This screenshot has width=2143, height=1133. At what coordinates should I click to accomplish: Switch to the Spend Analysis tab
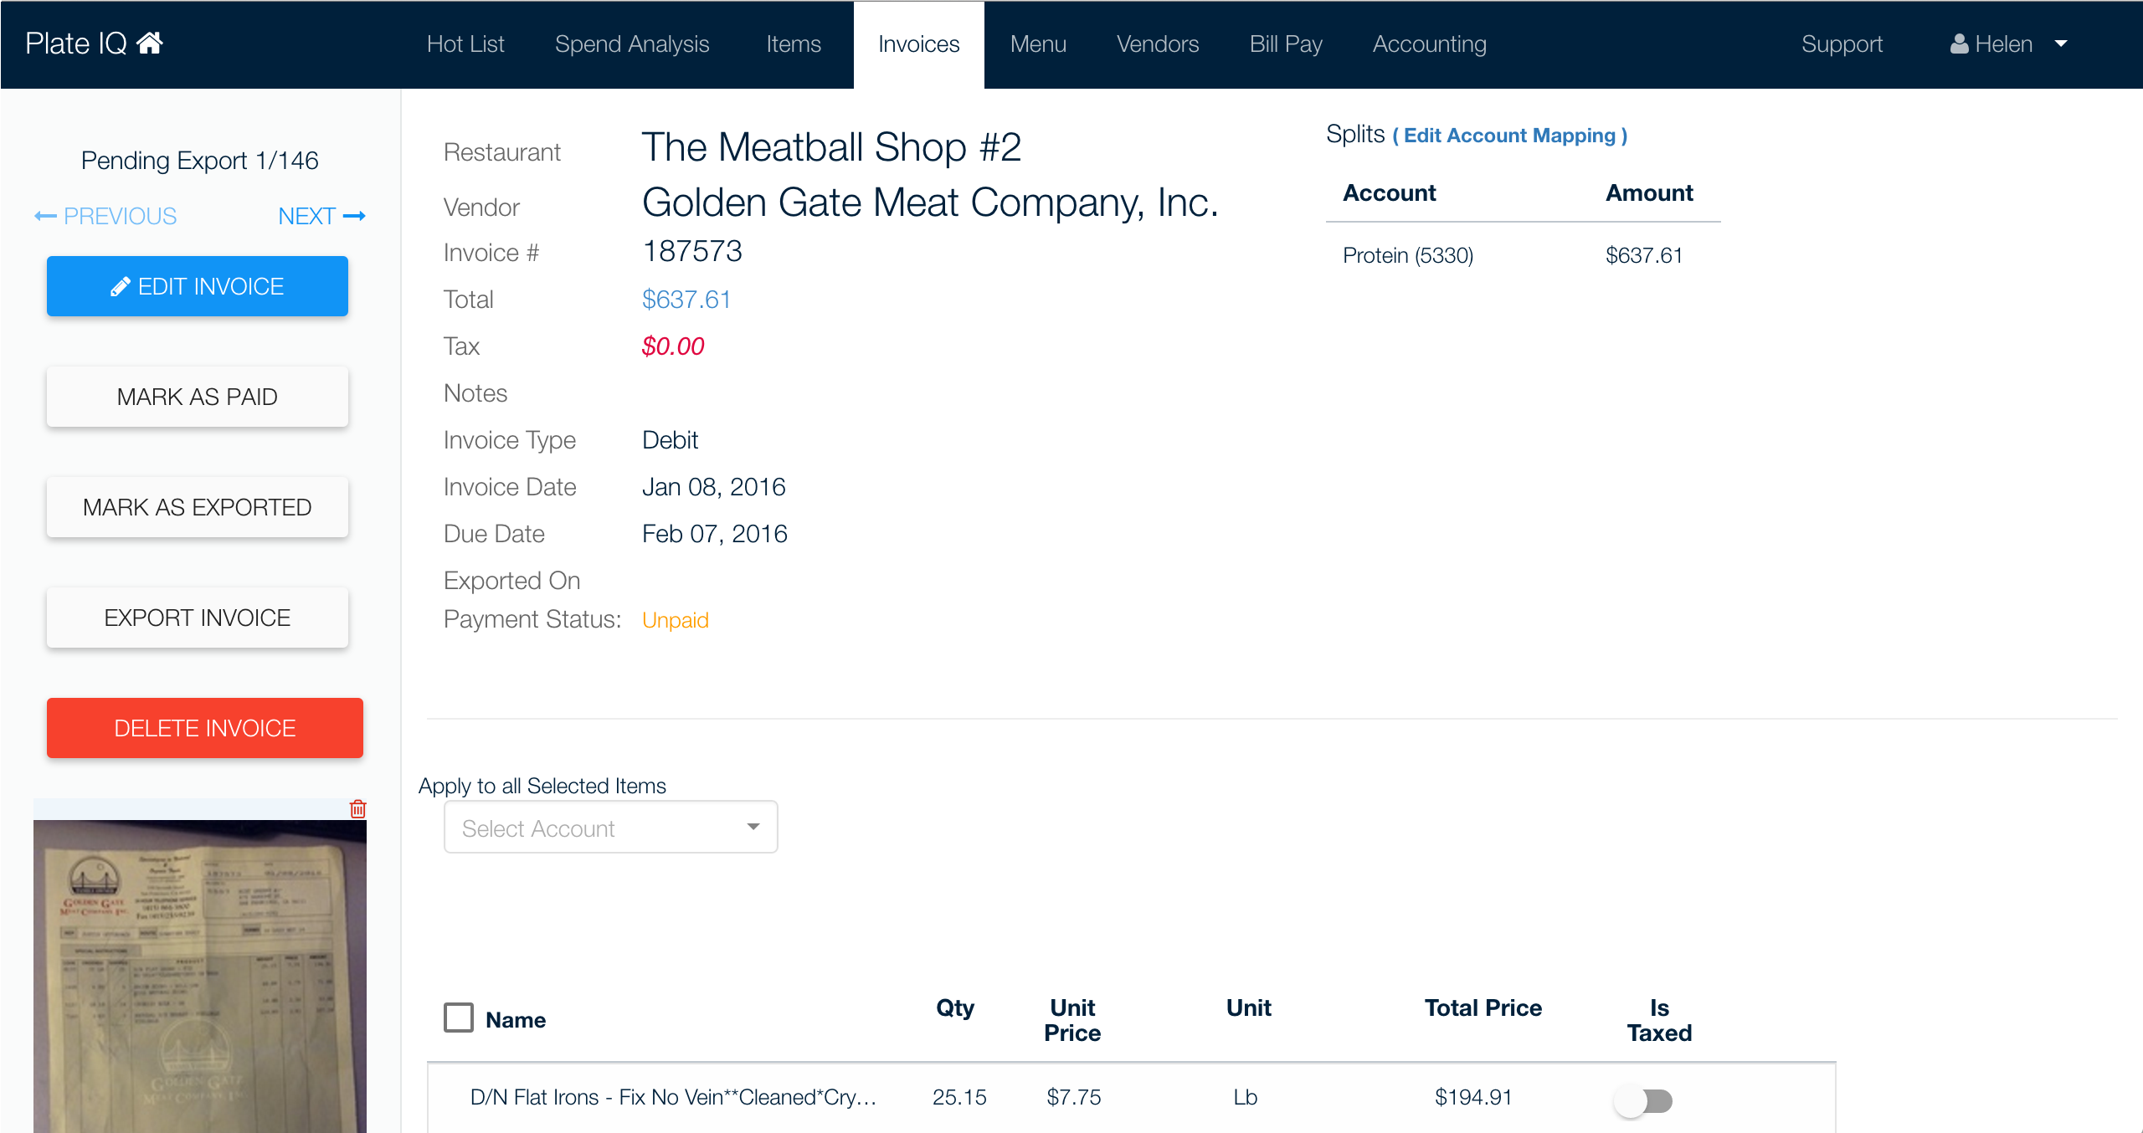(632, 44)
